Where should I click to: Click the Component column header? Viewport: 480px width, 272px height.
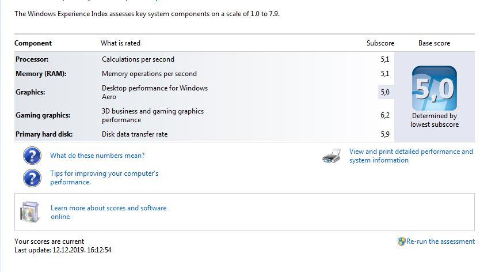(33, 43)
